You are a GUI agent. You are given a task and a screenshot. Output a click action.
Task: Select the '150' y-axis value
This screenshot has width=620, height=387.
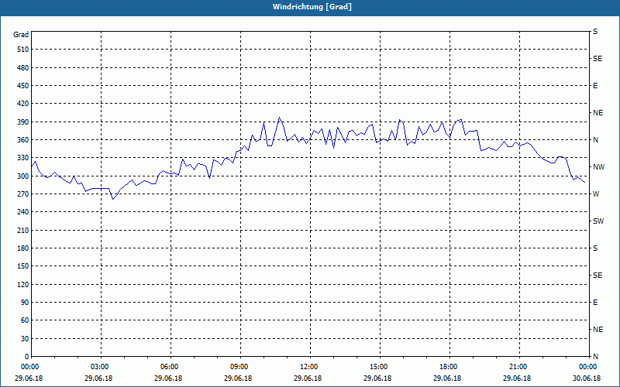[23, 266]
